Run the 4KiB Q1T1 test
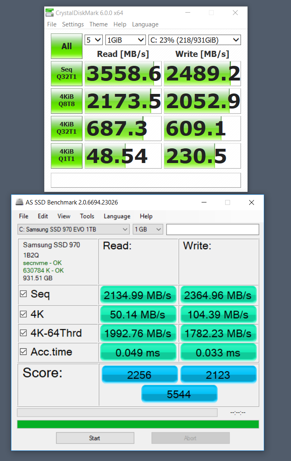The height and width of the screenshot is (461, 291). [x=67, y=156]
